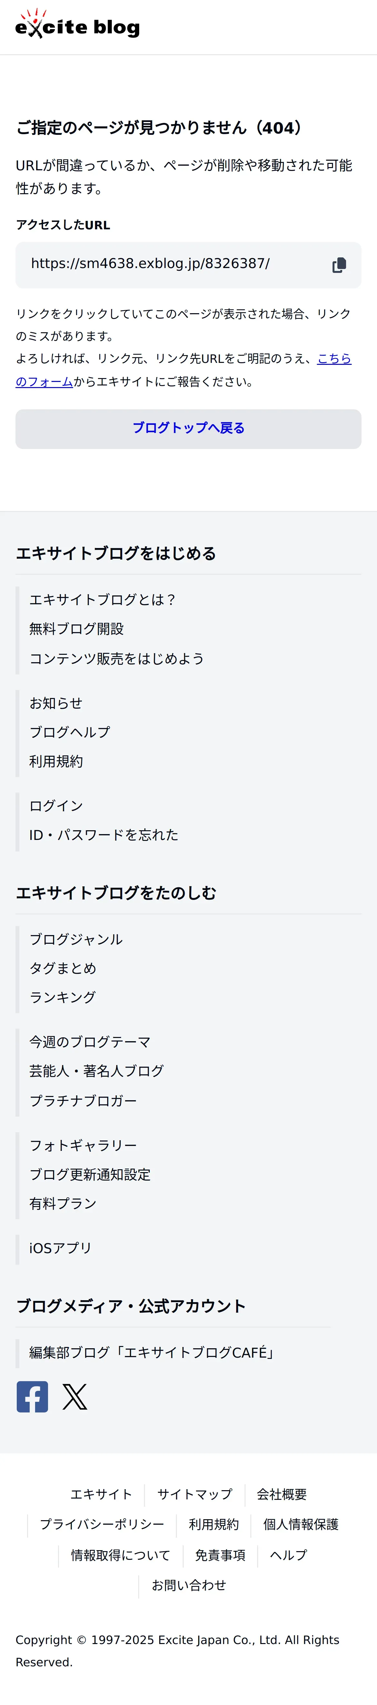Select the accessed URL text field
The width and height of the screenshot is (377, 1705).
point(188,265)
